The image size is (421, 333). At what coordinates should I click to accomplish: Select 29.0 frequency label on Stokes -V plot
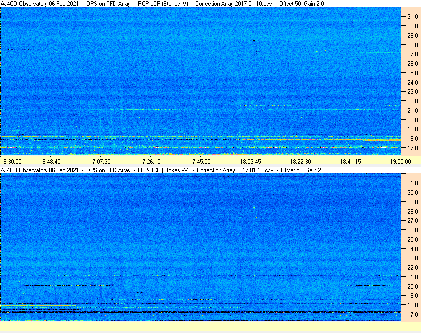(x=413, y=35)
